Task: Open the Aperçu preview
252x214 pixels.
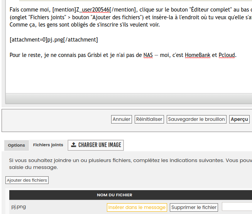Action: [x=239, y=119]
